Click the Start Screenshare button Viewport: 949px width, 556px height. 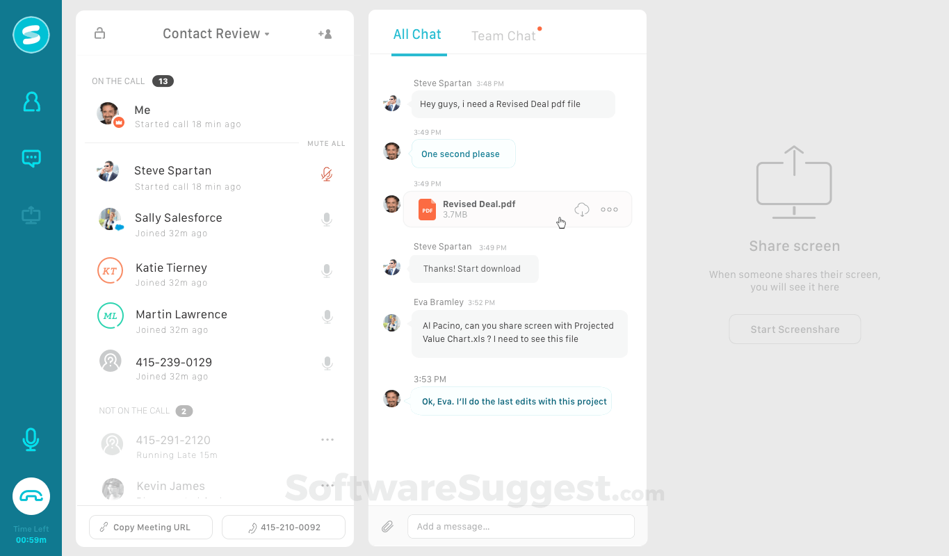[x=794, y=329]
